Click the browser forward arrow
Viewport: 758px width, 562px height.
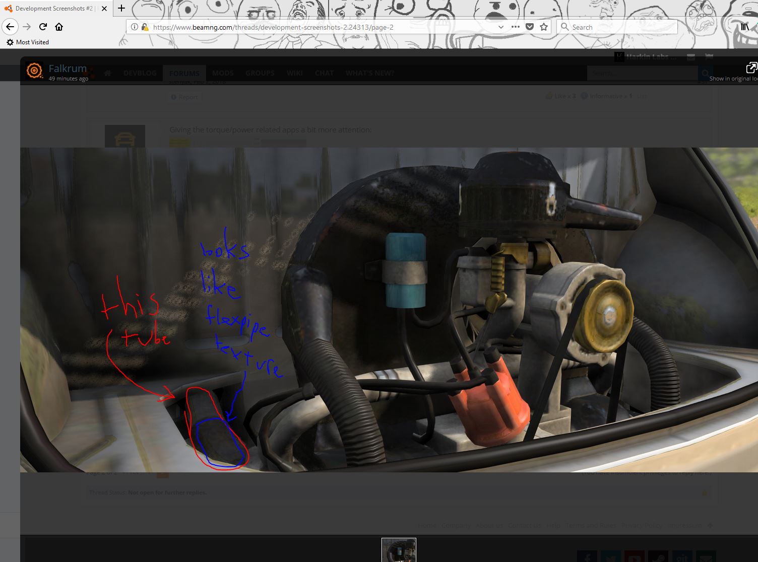[x=27, y=27]
